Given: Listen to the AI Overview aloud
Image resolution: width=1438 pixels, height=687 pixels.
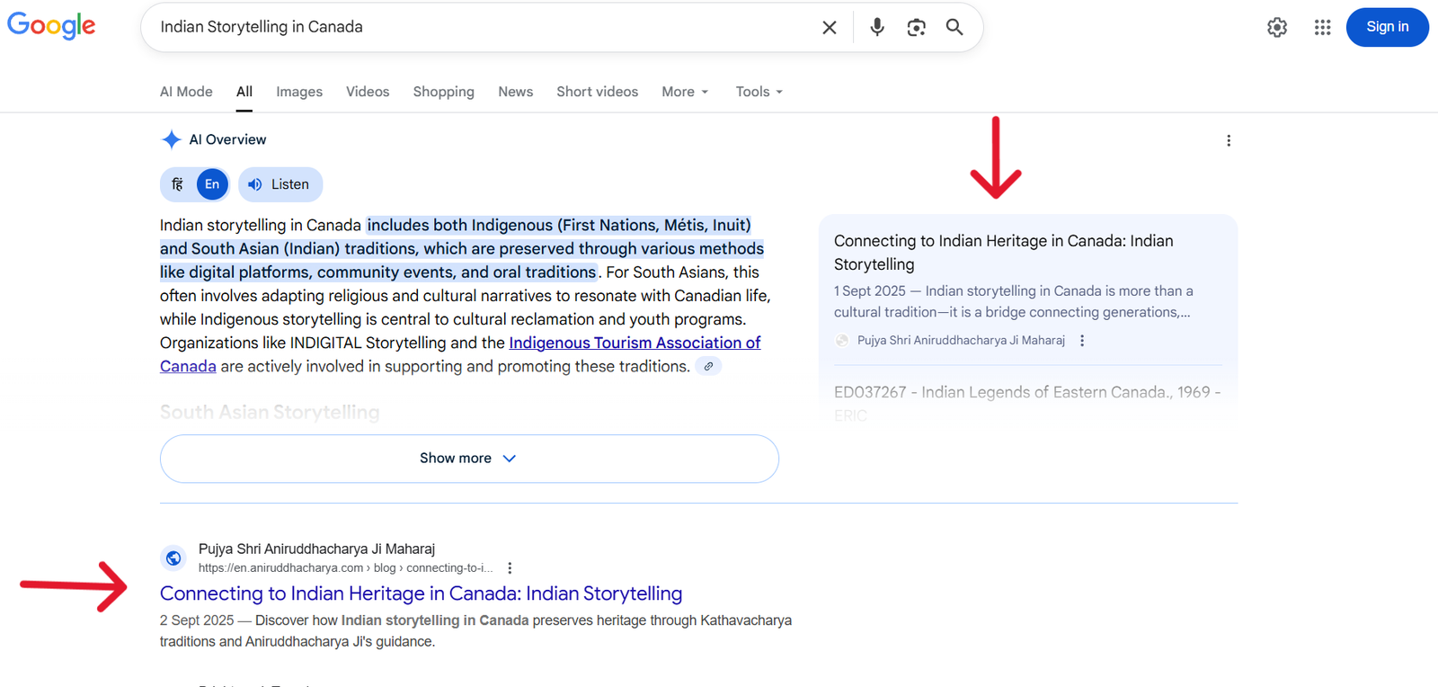Looking at the screenshot, I should point(280,184).
